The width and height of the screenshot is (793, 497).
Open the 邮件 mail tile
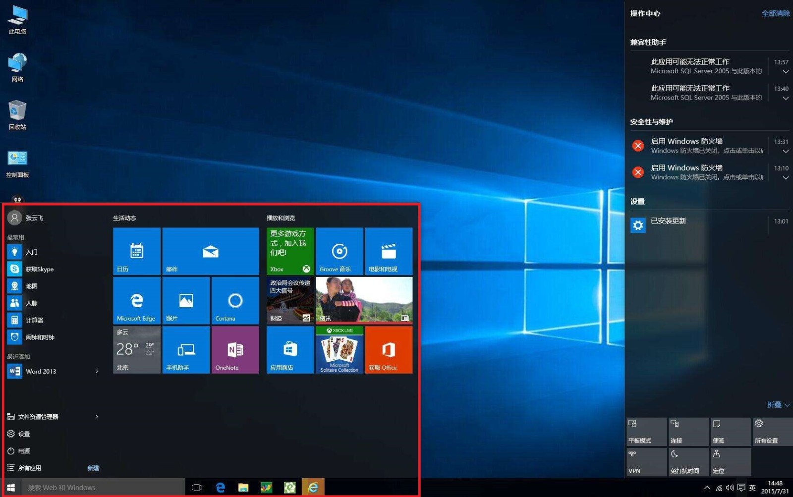click(211, 251)
